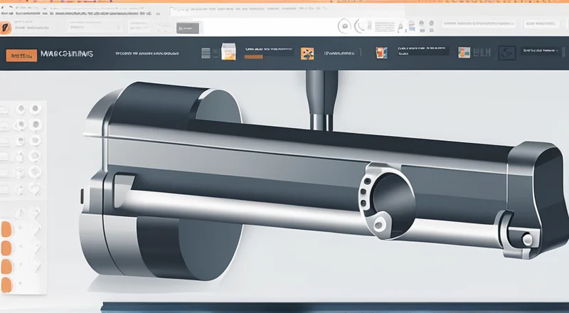Click the dark square camera icon in the toolbar

click(507, 53)
